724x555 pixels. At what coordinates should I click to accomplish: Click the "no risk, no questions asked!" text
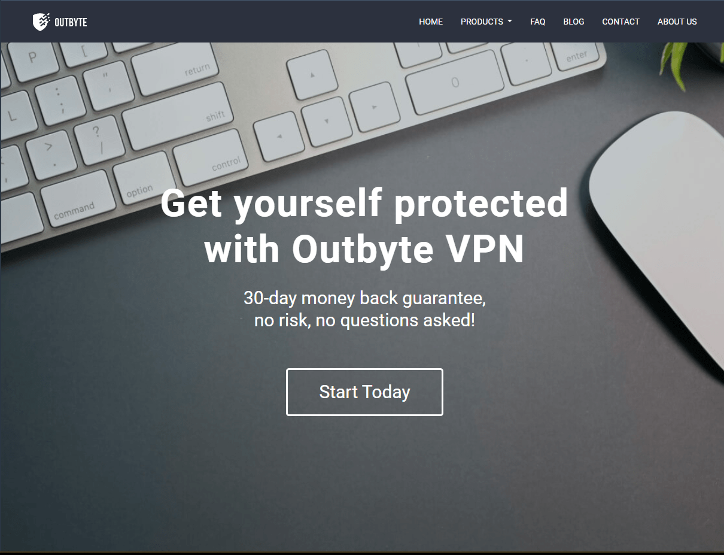(364, 320)
